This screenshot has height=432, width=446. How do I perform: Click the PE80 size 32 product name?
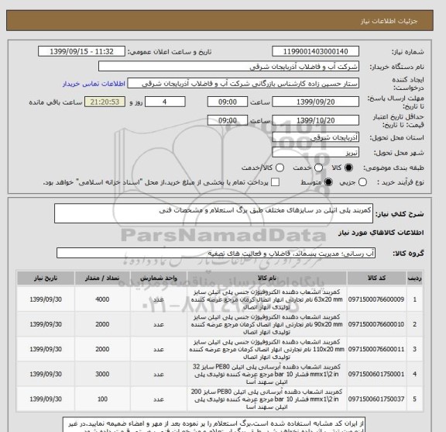tap(267, 374)
